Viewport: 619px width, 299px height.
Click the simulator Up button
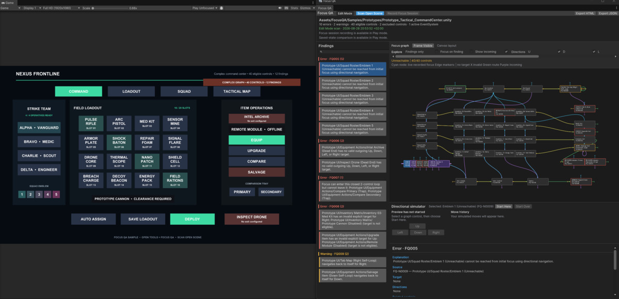(x=418, y=226)
